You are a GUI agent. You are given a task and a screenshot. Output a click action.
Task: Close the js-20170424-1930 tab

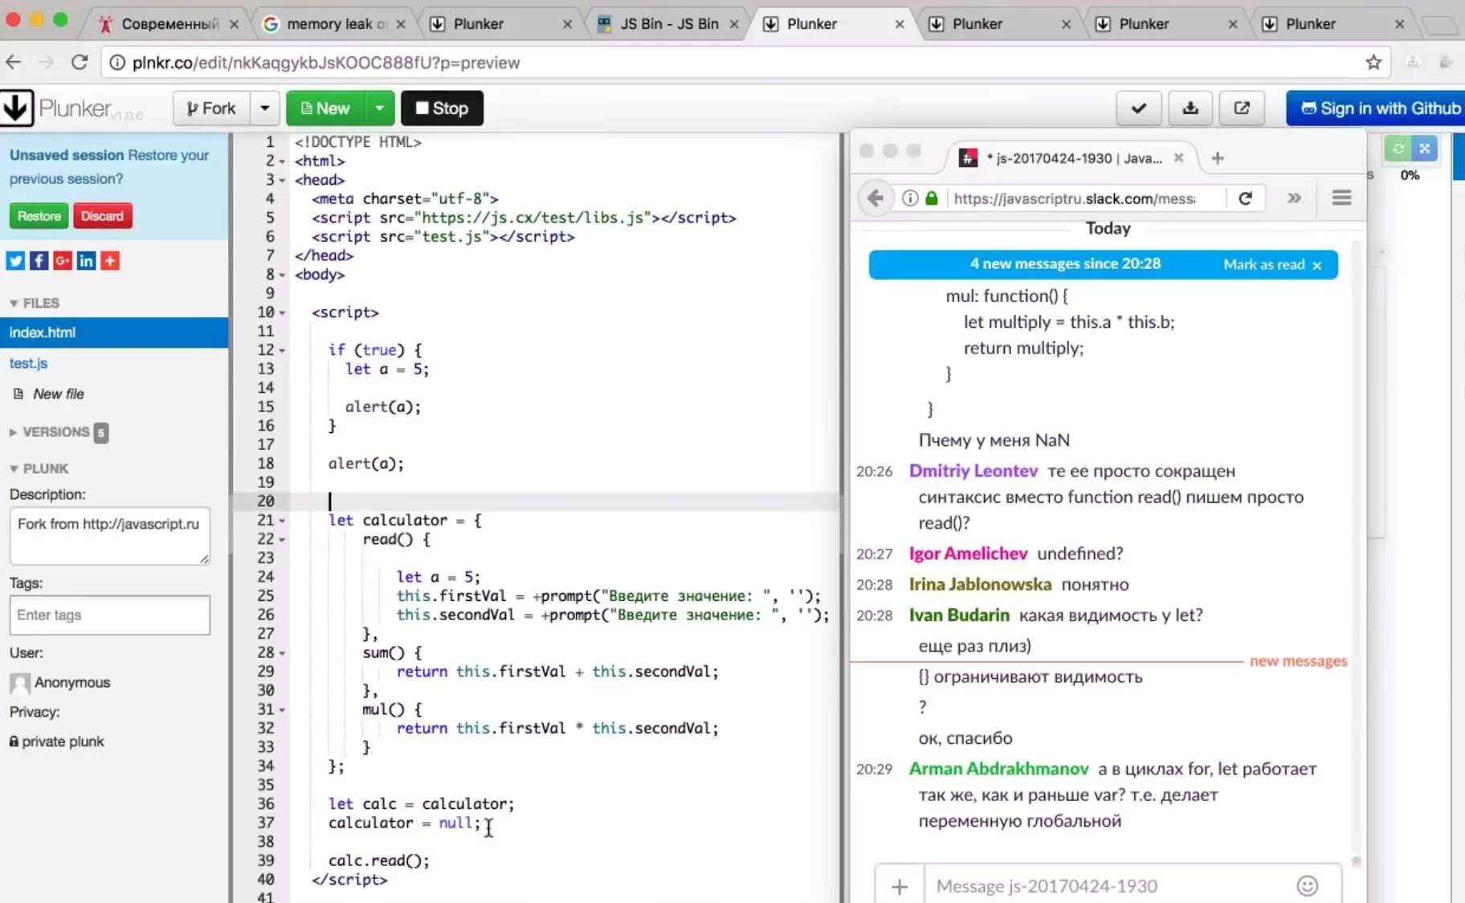point(1178,158)
